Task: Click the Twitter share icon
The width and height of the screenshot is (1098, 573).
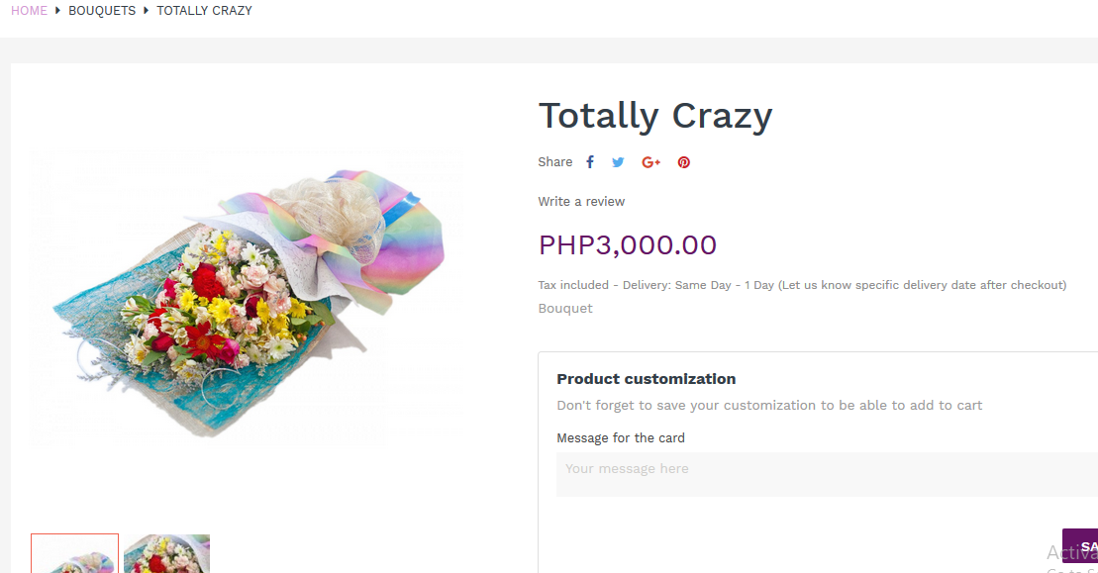Action: [618, 162]
